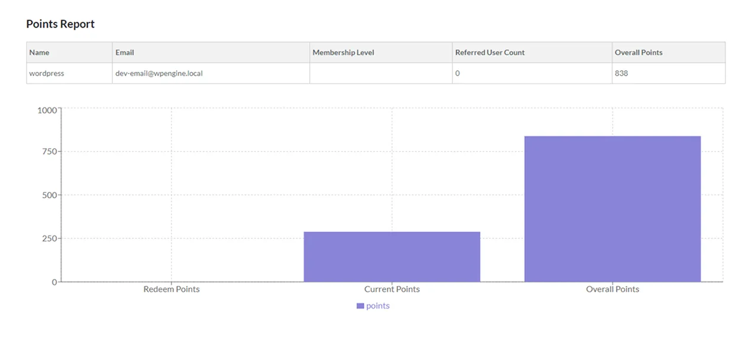Screen dimensions: 745x338
Task: Select the Name column header
Action: pyautogui.click(x=69, y=52)
